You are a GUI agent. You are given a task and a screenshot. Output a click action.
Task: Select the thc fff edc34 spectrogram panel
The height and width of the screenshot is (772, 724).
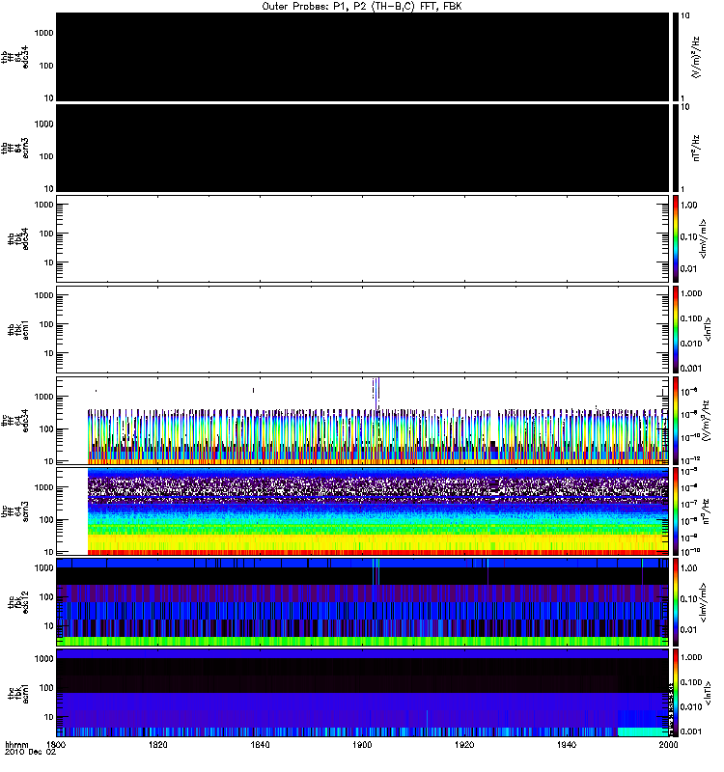(x=363, y=421)
